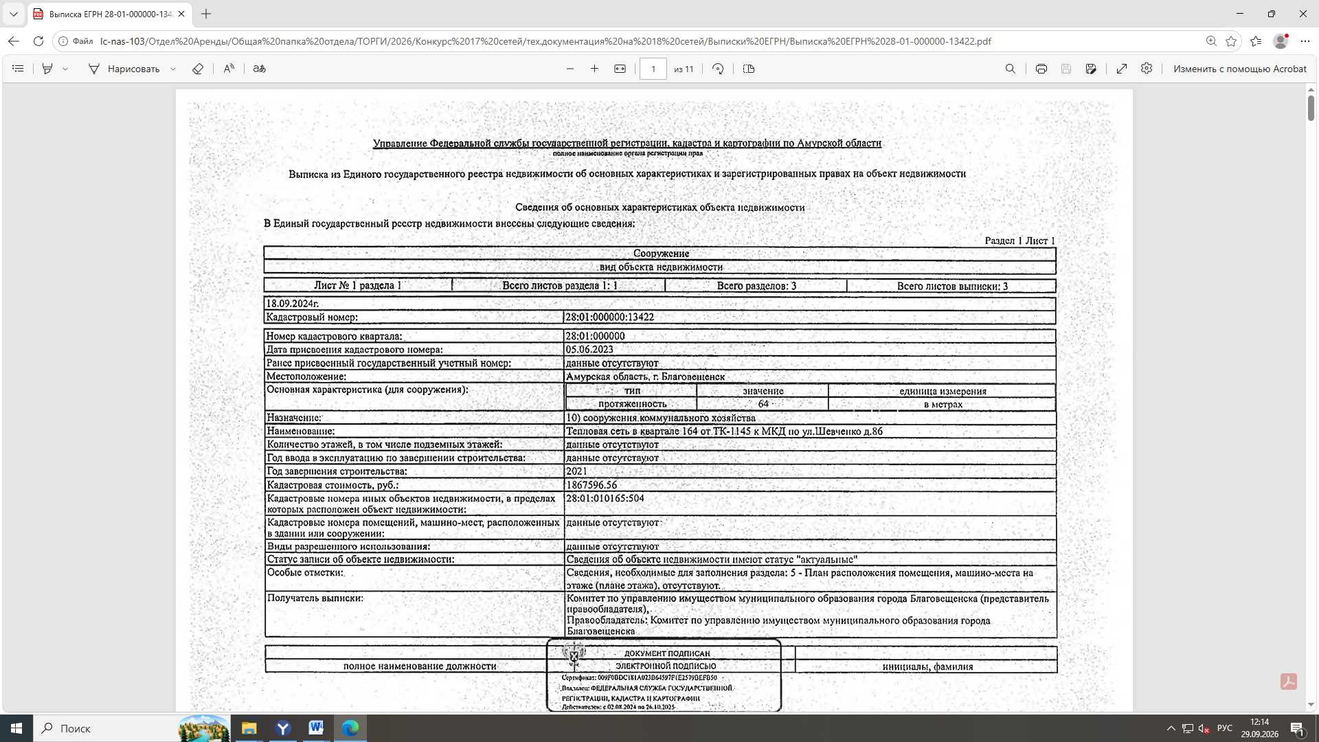1319x742 pixels.
Task: Start read aloud function
Action: [x=229, y=69]
